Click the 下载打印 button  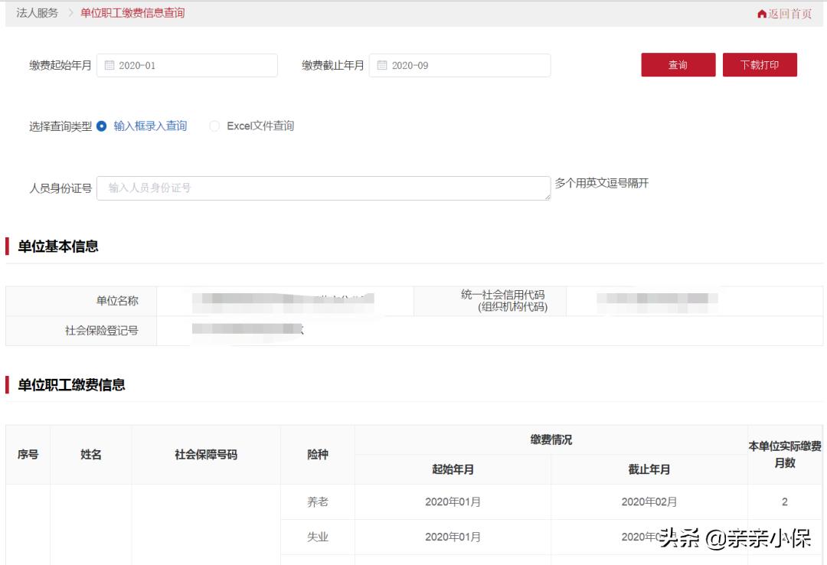click(760, 65)
